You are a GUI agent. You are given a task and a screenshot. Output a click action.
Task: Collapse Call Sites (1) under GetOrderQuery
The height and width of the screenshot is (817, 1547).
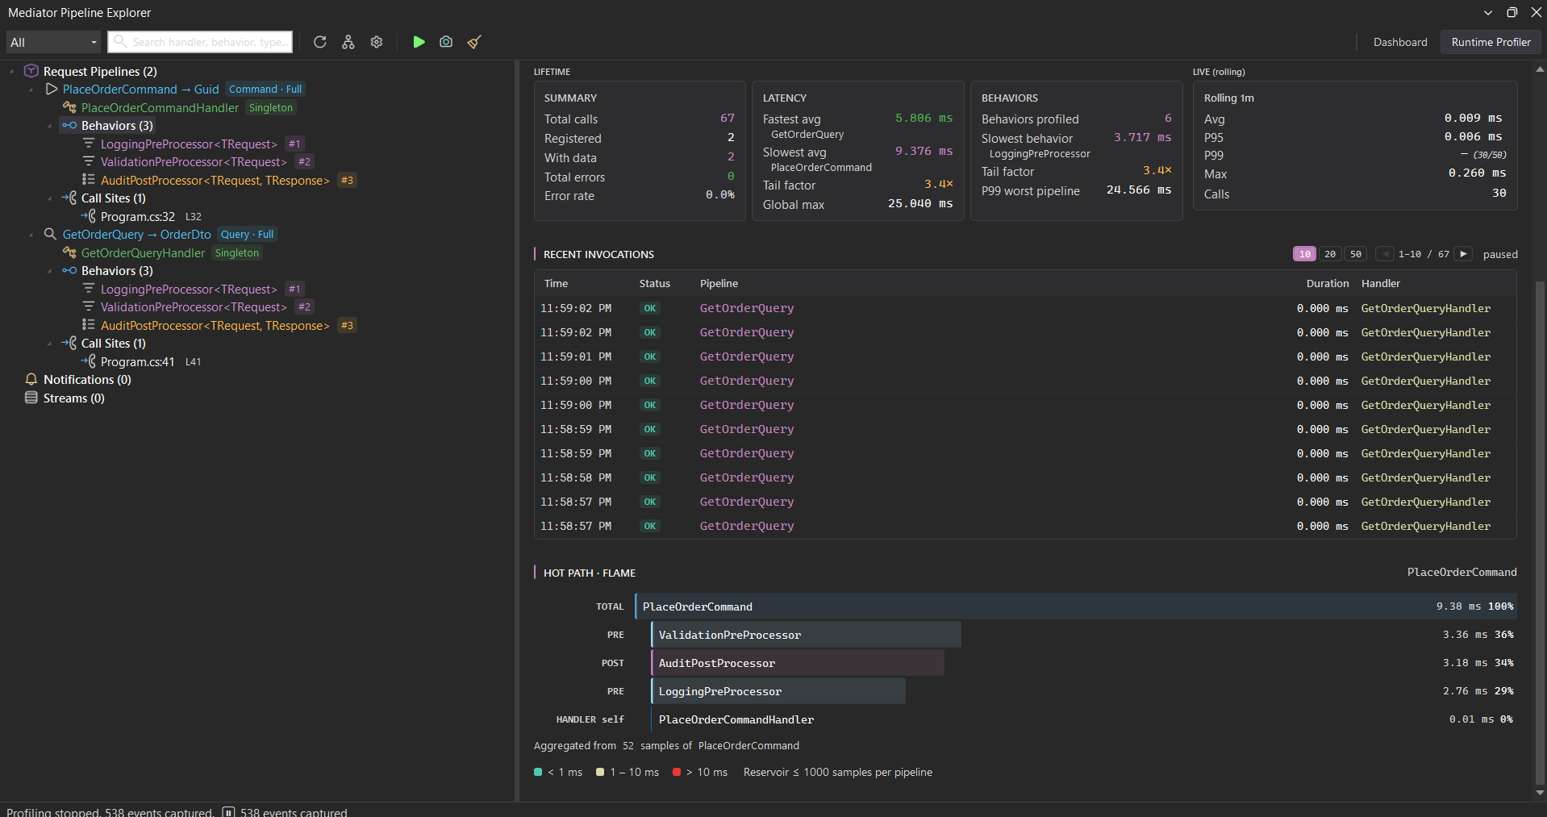51,344
